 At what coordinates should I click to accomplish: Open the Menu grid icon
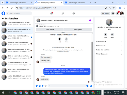113,13
